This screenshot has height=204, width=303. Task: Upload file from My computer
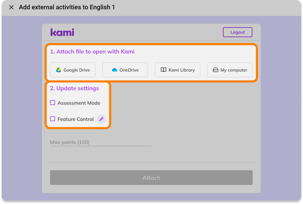click(x=230, y=70)
